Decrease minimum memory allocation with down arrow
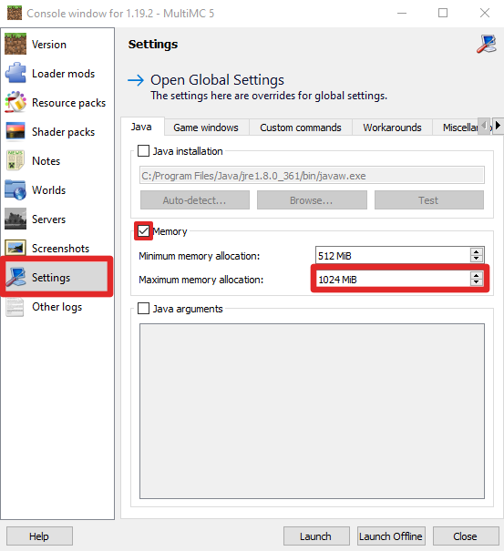 point(477,259)
